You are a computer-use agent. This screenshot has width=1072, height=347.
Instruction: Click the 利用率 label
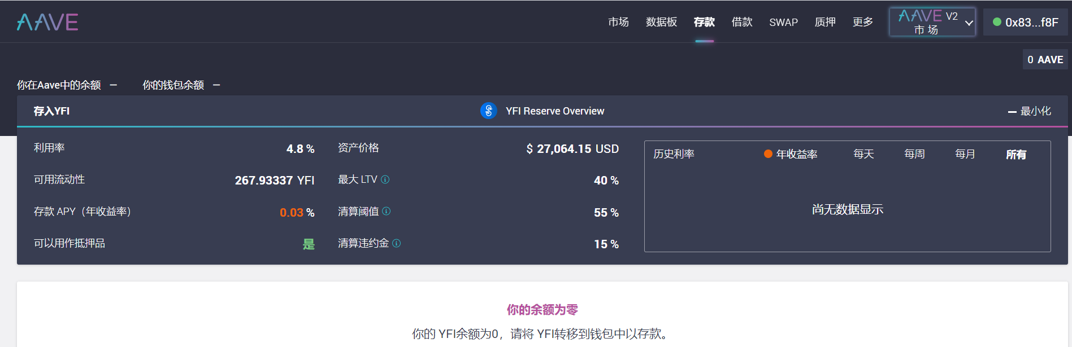[x=49, y=148]
